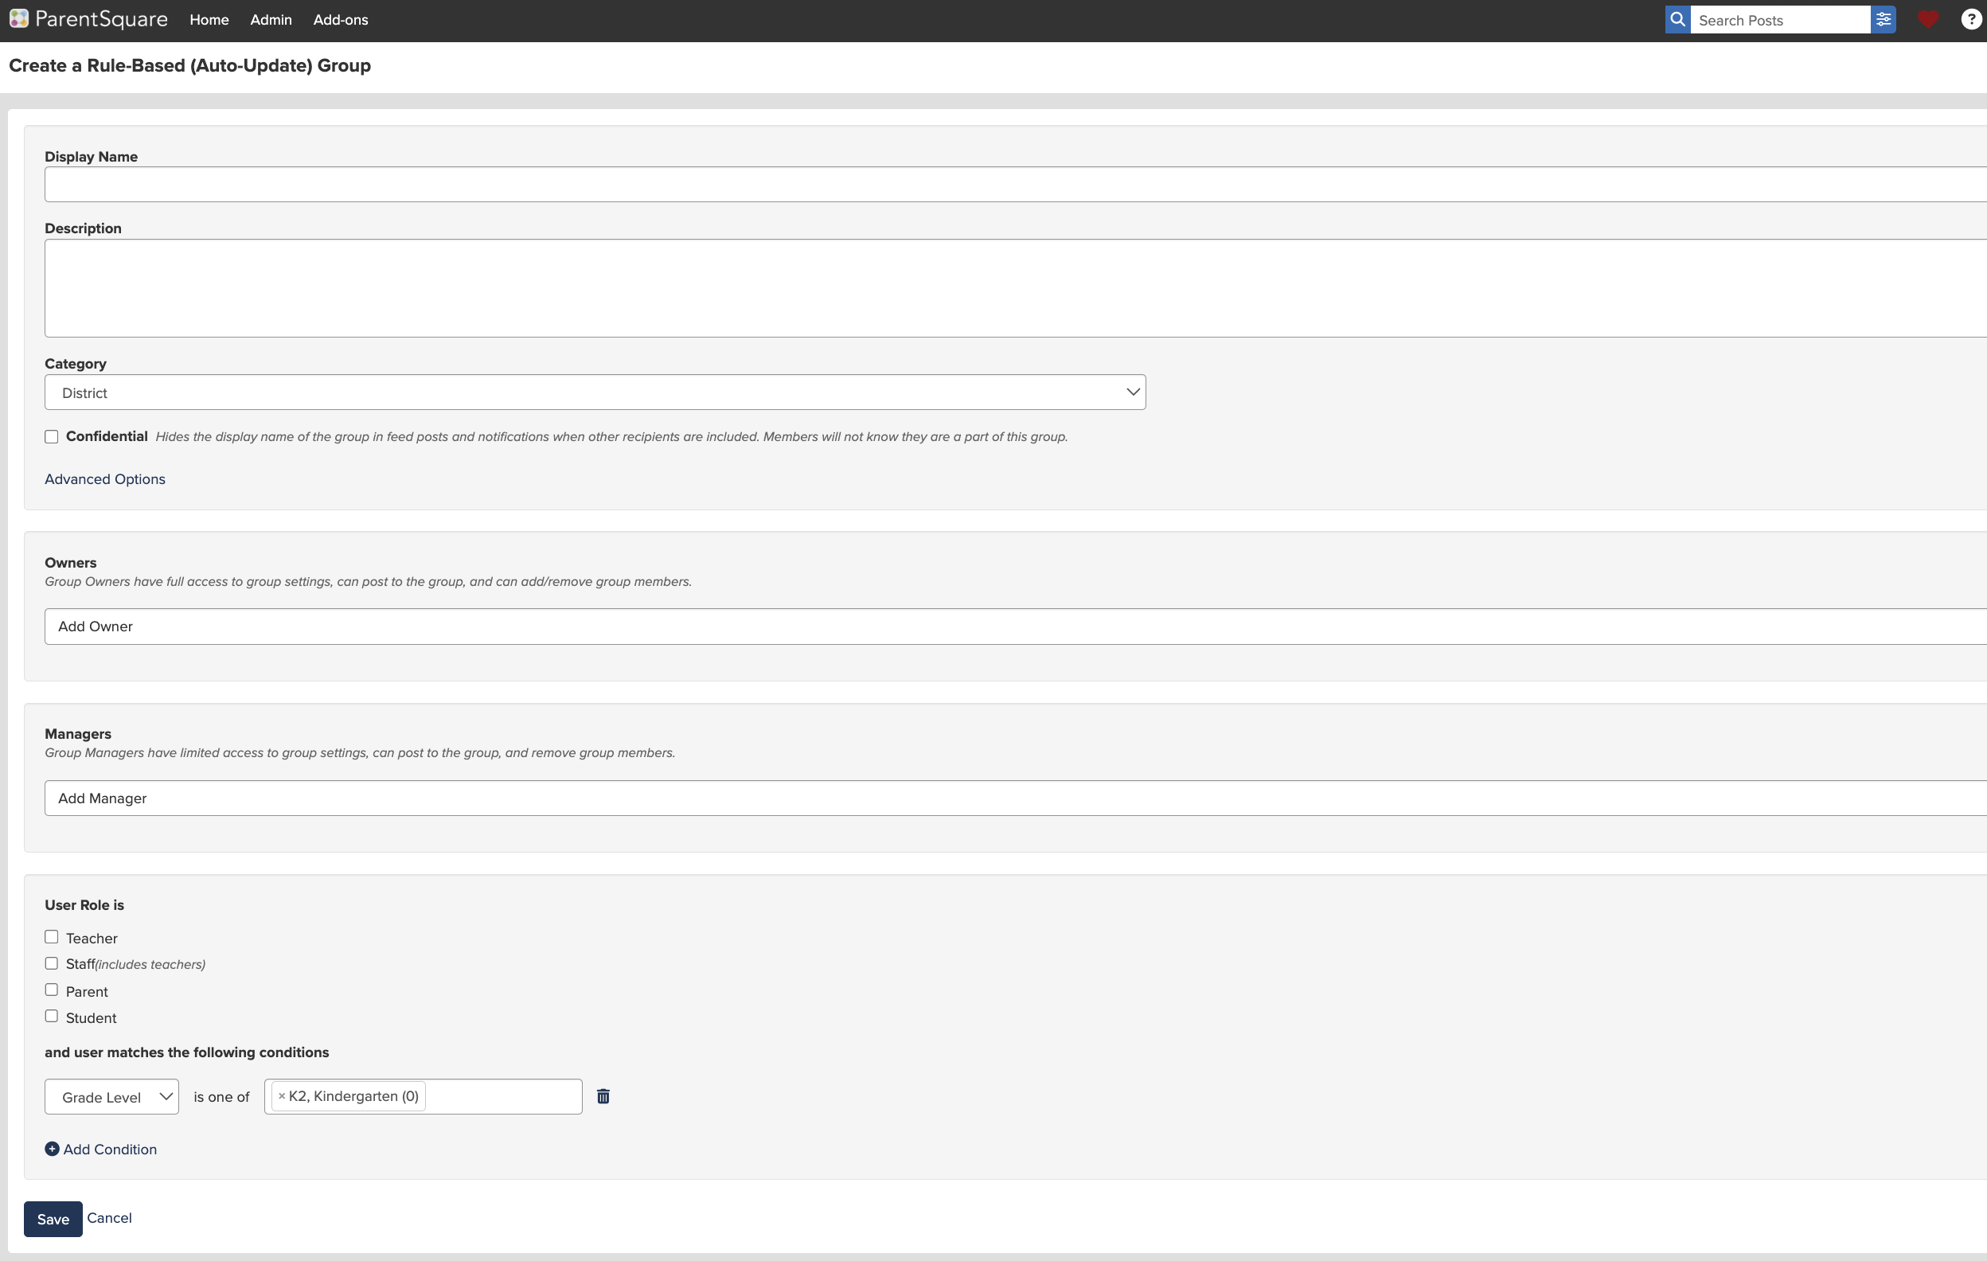The image size is (1987, 1261).
Task: Click the search magnifier icon
Action: pos(1677,20)
